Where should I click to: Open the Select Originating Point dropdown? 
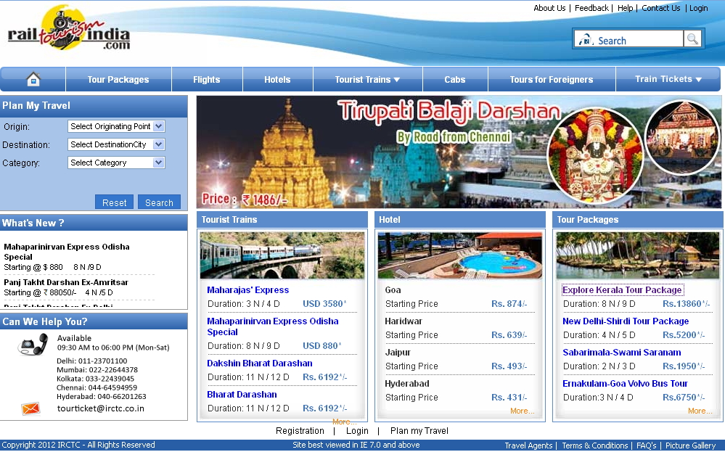(116, 126)
